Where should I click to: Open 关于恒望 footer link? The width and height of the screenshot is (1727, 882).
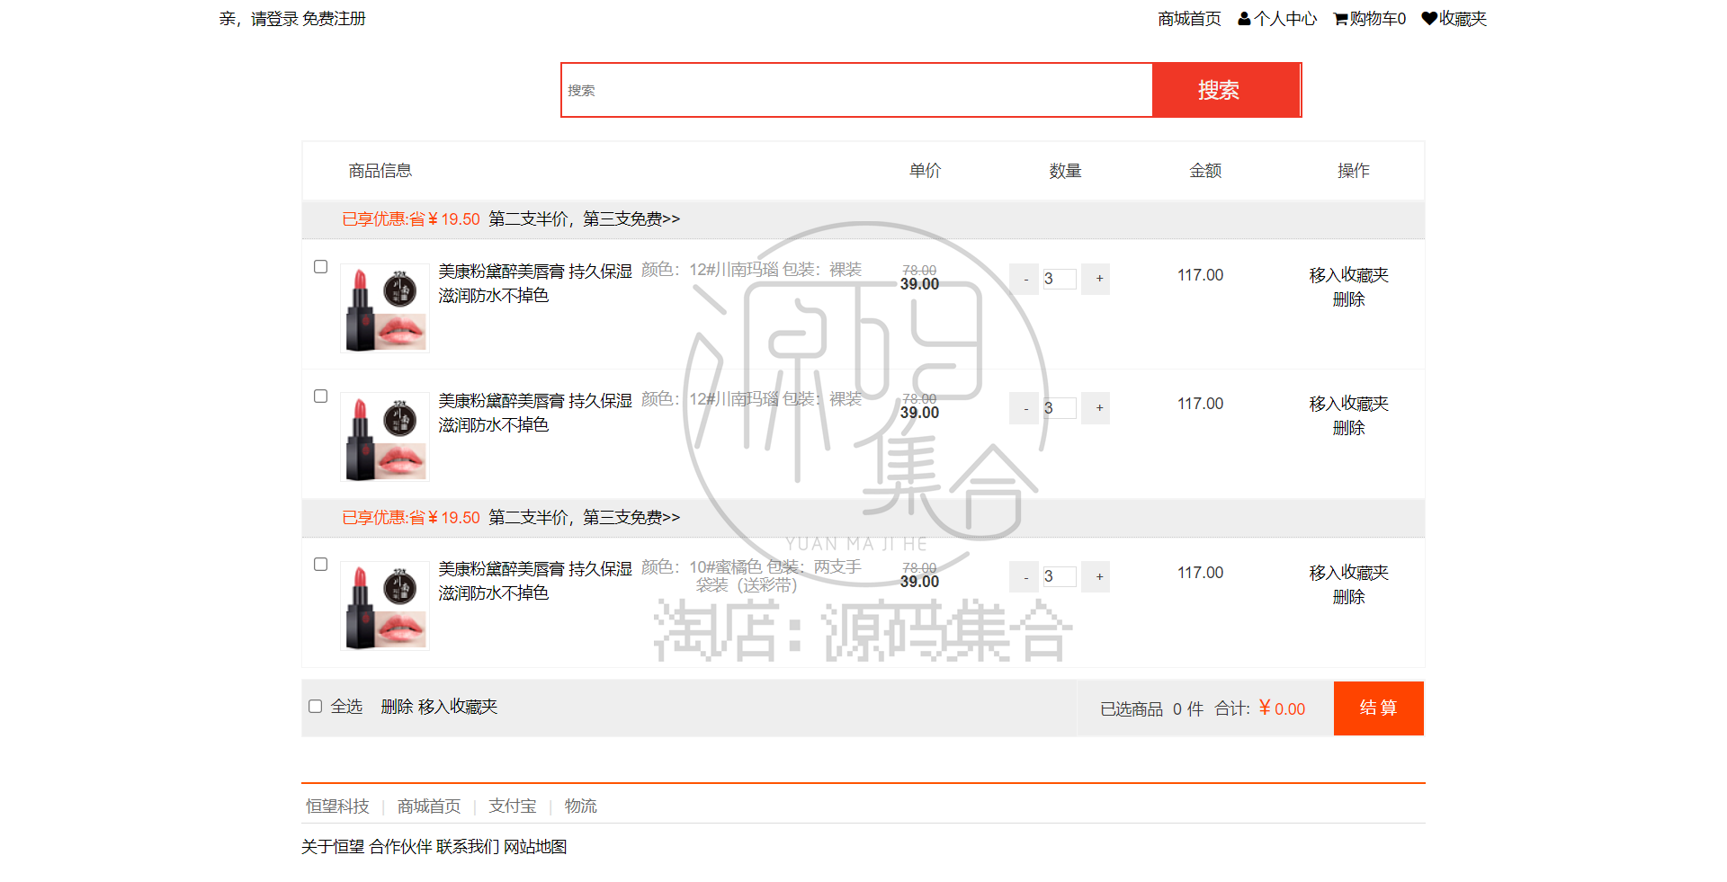click(333, 847)
